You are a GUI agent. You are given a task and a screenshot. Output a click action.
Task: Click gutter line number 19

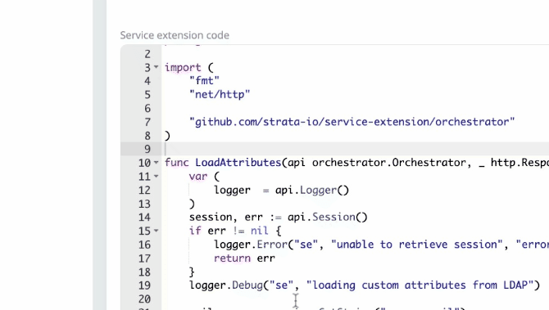[144, 285]
